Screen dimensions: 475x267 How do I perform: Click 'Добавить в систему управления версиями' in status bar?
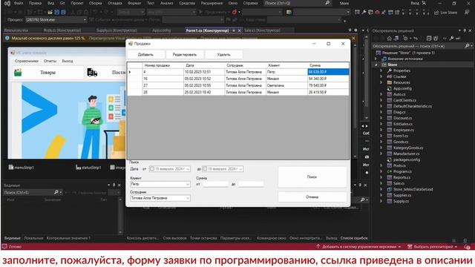coord(358,247)
